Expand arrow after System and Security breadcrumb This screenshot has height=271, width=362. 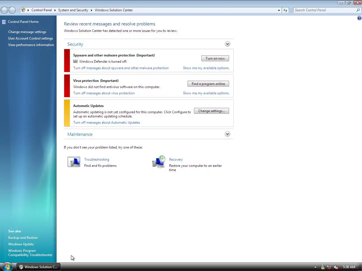point(91,10)
